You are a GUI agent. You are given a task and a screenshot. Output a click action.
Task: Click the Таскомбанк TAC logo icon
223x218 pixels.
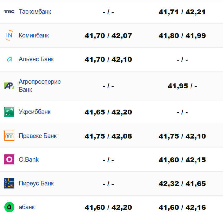(x=9, y=12)
